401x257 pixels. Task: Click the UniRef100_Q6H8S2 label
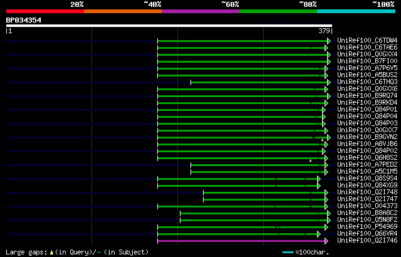tap(367, 158)
